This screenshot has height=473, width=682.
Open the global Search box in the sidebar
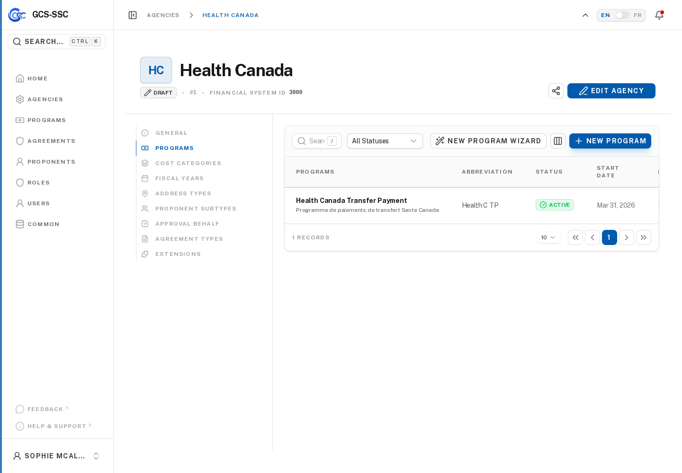(x=56, y=42)
